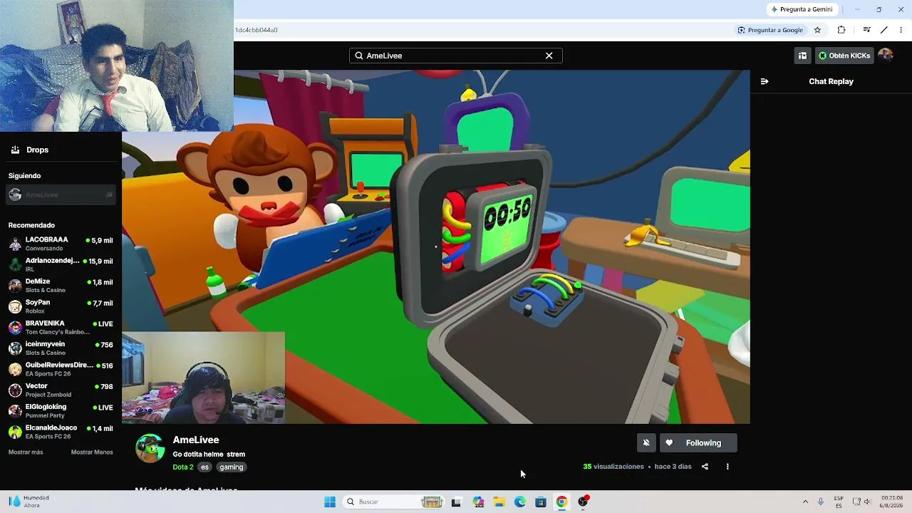
Task: Click the Vector channel avatar
Action: [x=15, y=390]
